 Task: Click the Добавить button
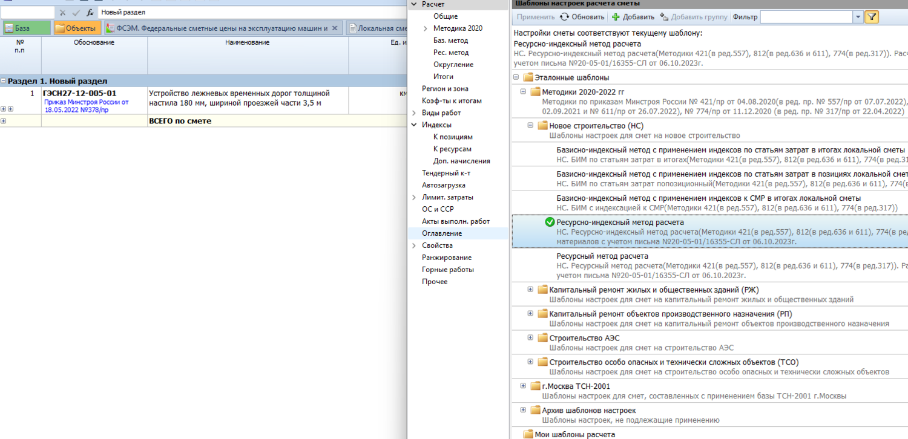coord(633,17)
